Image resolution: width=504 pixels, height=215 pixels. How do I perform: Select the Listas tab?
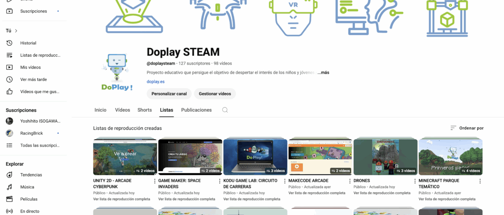[167, 110]
